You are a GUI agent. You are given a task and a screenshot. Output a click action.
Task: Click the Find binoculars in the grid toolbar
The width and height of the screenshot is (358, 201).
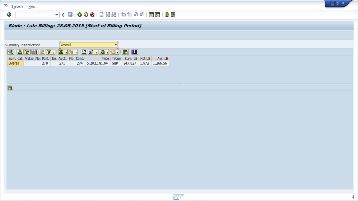(x=34, y=52)
